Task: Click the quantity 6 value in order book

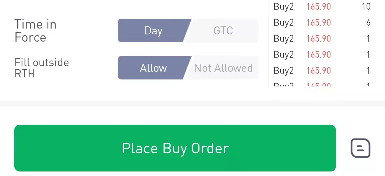Action: tap(368, 22)
